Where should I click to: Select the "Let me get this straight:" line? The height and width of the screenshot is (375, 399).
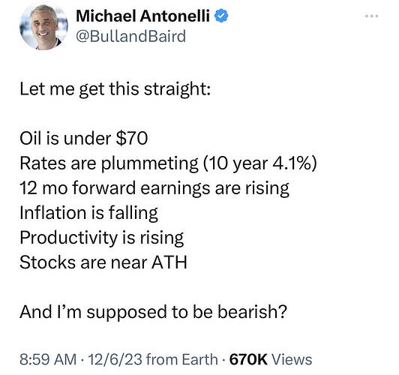click(115, 89)
